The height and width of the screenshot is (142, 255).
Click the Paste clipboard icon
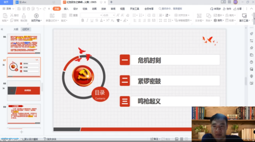(x=5, y=16)
